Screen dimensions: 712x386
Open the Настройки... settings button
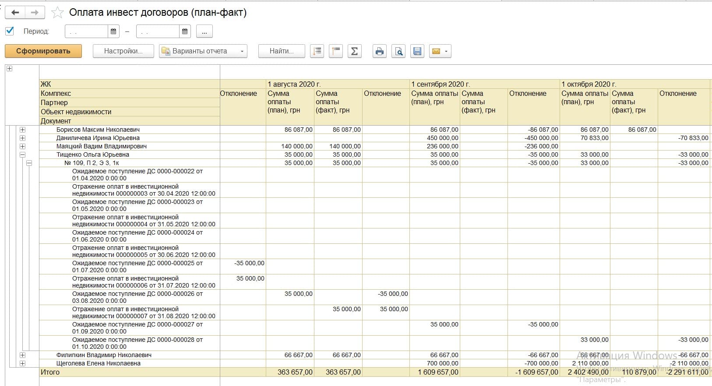pyautogui.click(x=123, y=51)
